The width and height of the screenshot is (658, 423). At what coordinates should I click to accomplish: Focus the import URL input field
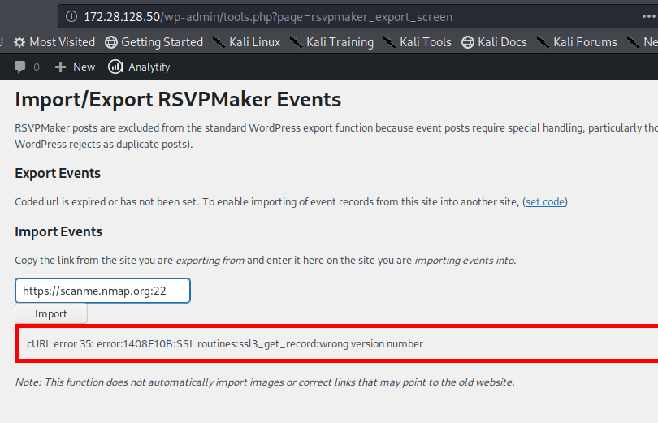point(102,291)
